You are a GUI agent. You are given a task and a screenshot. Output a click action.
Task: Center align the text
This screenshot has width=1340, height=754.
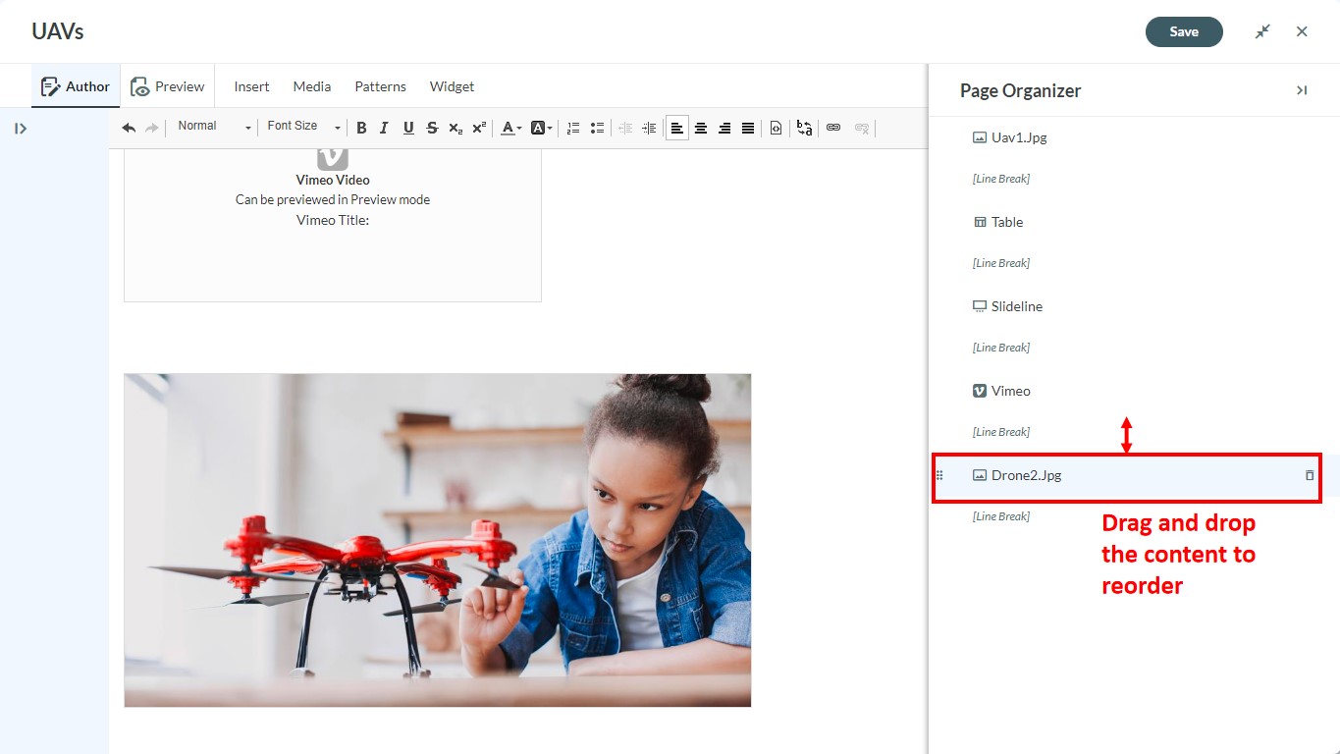701,128
